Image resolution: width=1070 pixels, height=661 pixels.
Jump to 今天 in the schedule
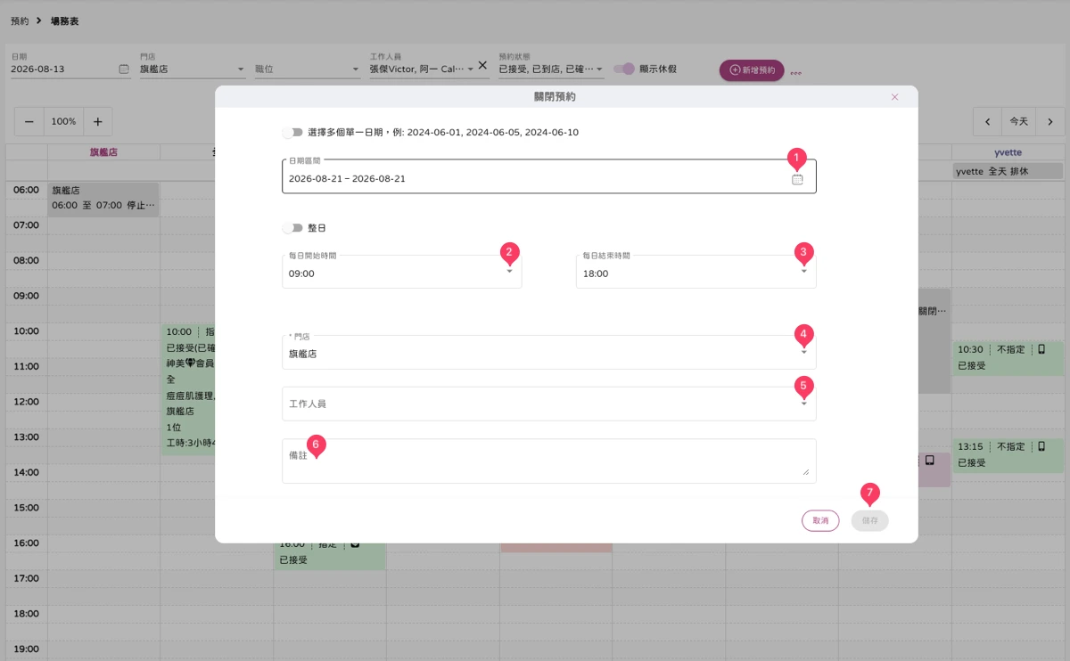(x=1019, y=121)
